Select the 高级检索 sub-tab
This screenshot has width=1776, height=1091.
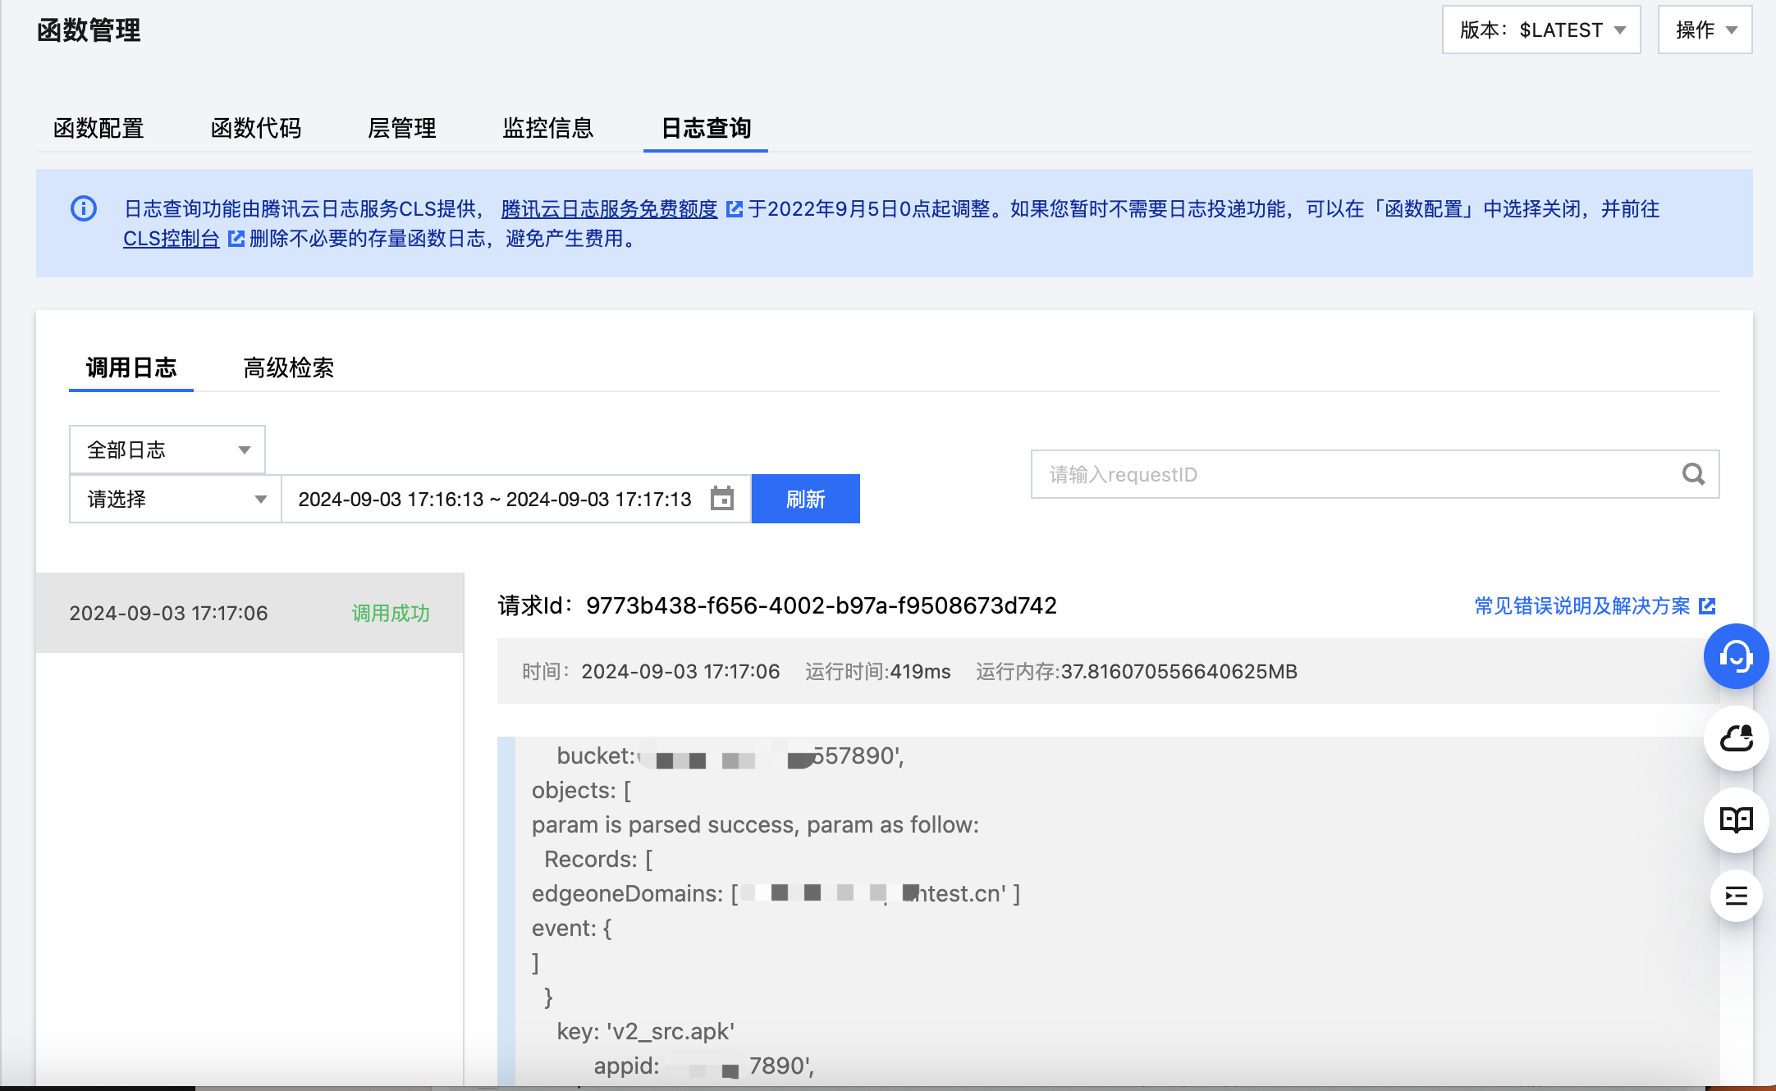[x=288, y=367]
